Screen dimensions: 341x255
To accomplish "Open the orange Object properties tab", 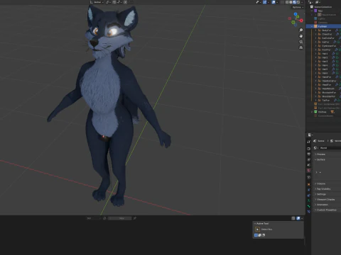I will 308,184.
